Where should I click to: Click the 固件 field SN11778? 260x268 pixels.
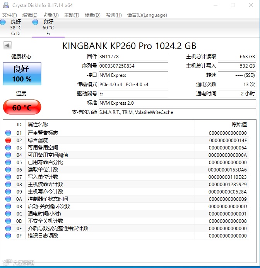click(133, 57)
